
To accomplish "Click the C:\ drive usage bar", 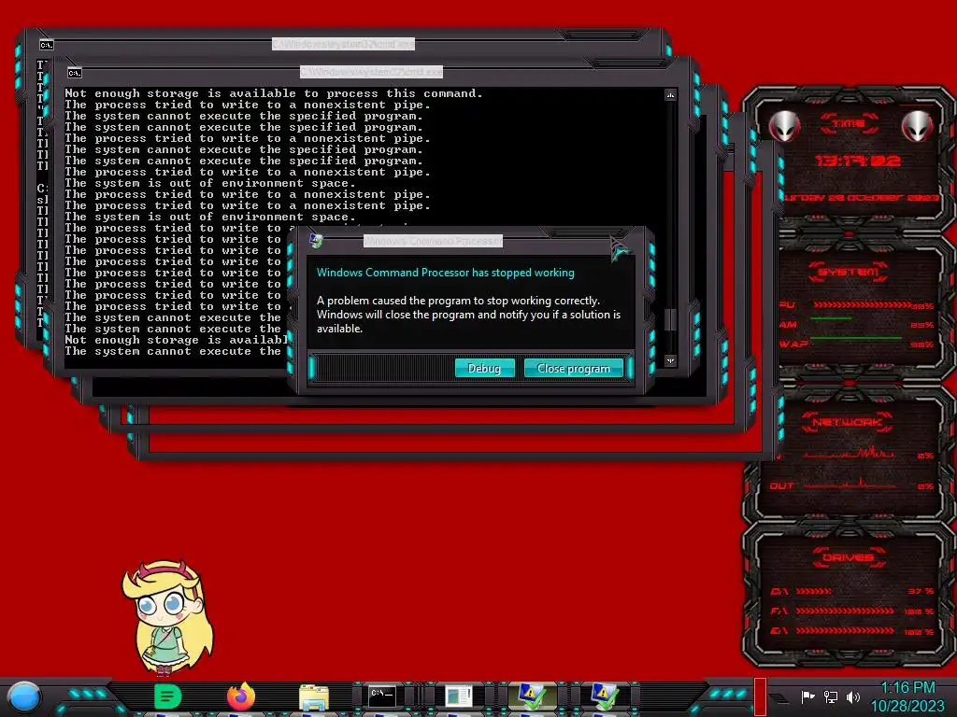I will click(814, 591).
